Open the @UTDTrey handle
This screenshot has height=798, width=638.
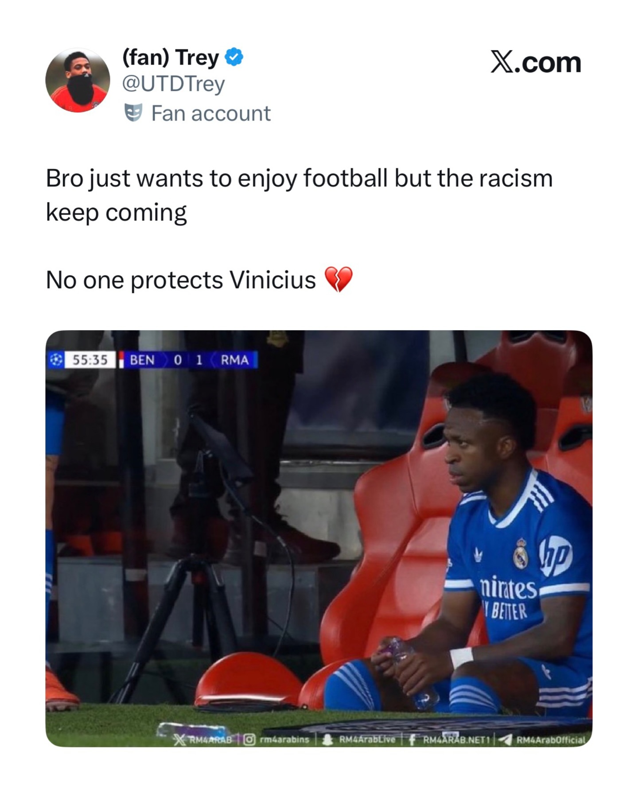pos(173,84)
